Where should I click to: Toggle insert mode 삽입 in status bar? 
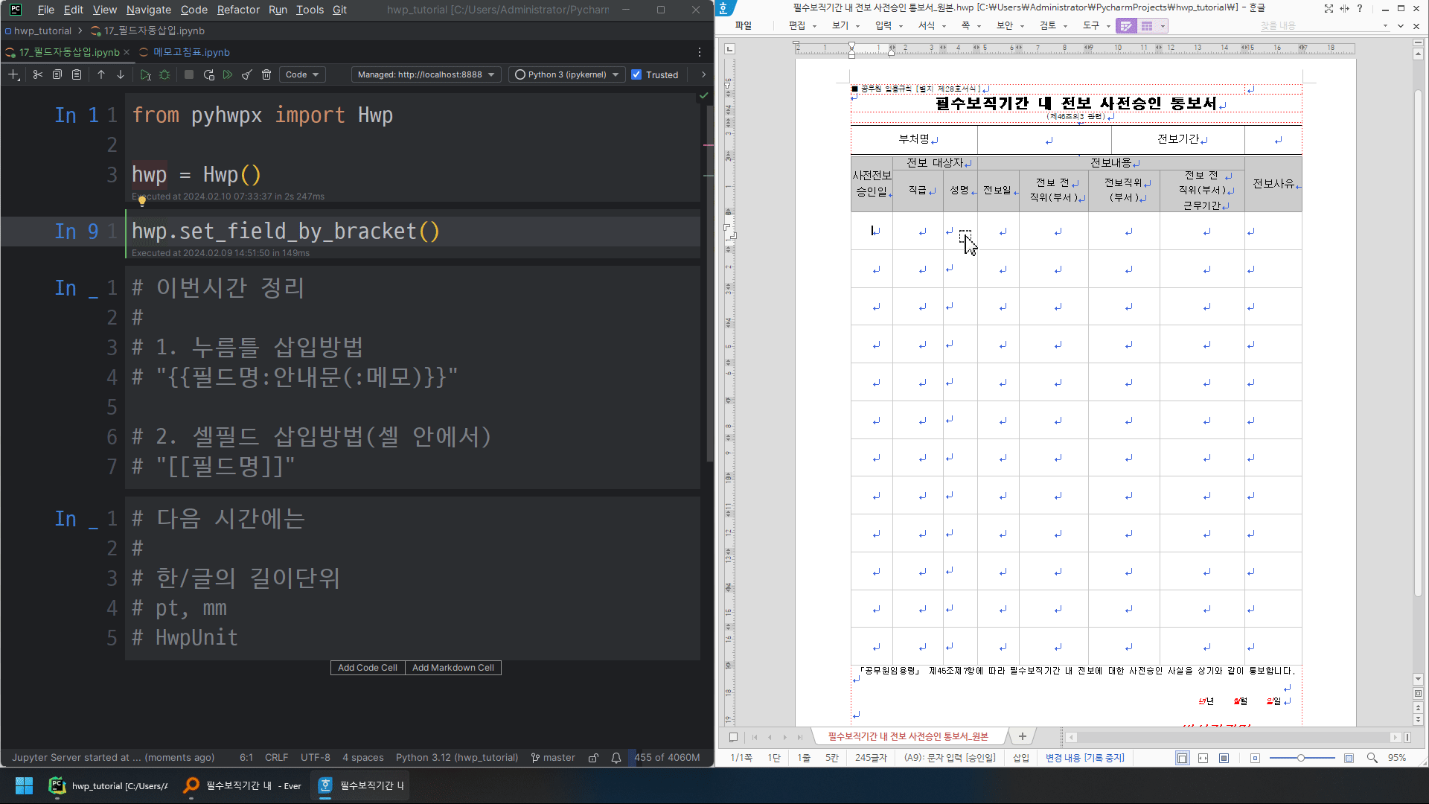tap(1021, 758)
